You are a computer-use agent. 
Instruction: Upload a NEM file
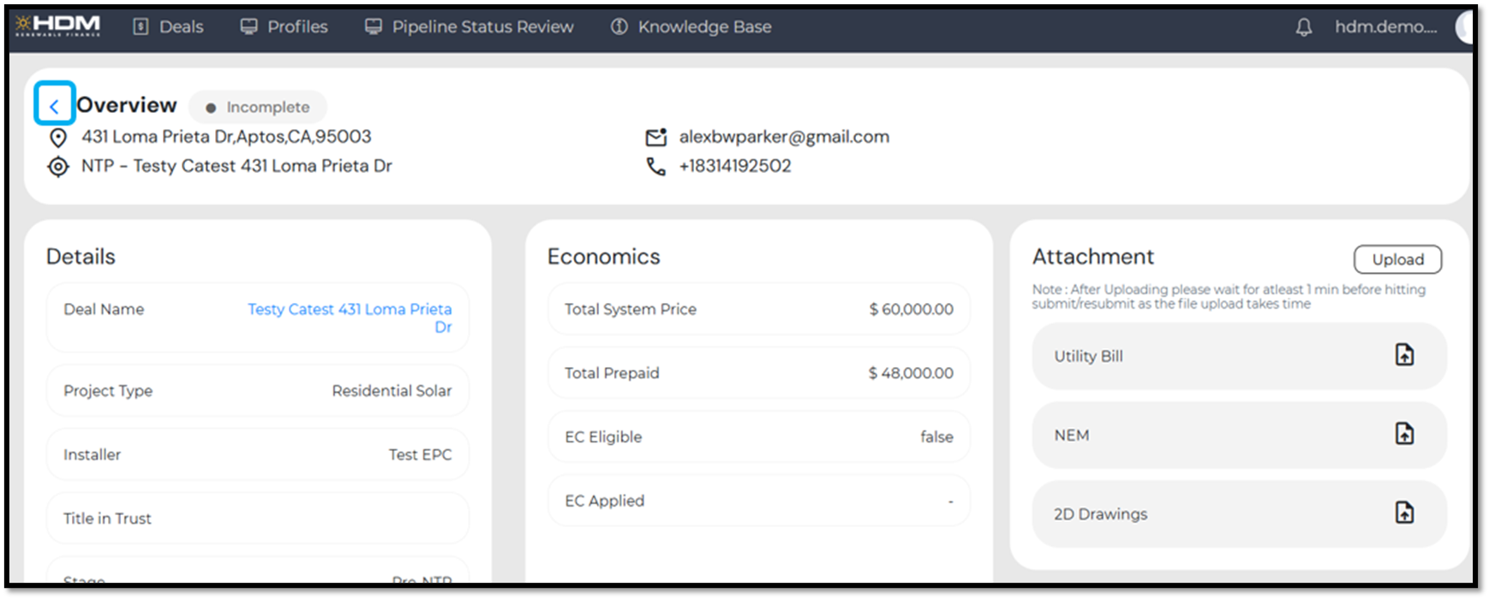click(x=1404, y=434)
